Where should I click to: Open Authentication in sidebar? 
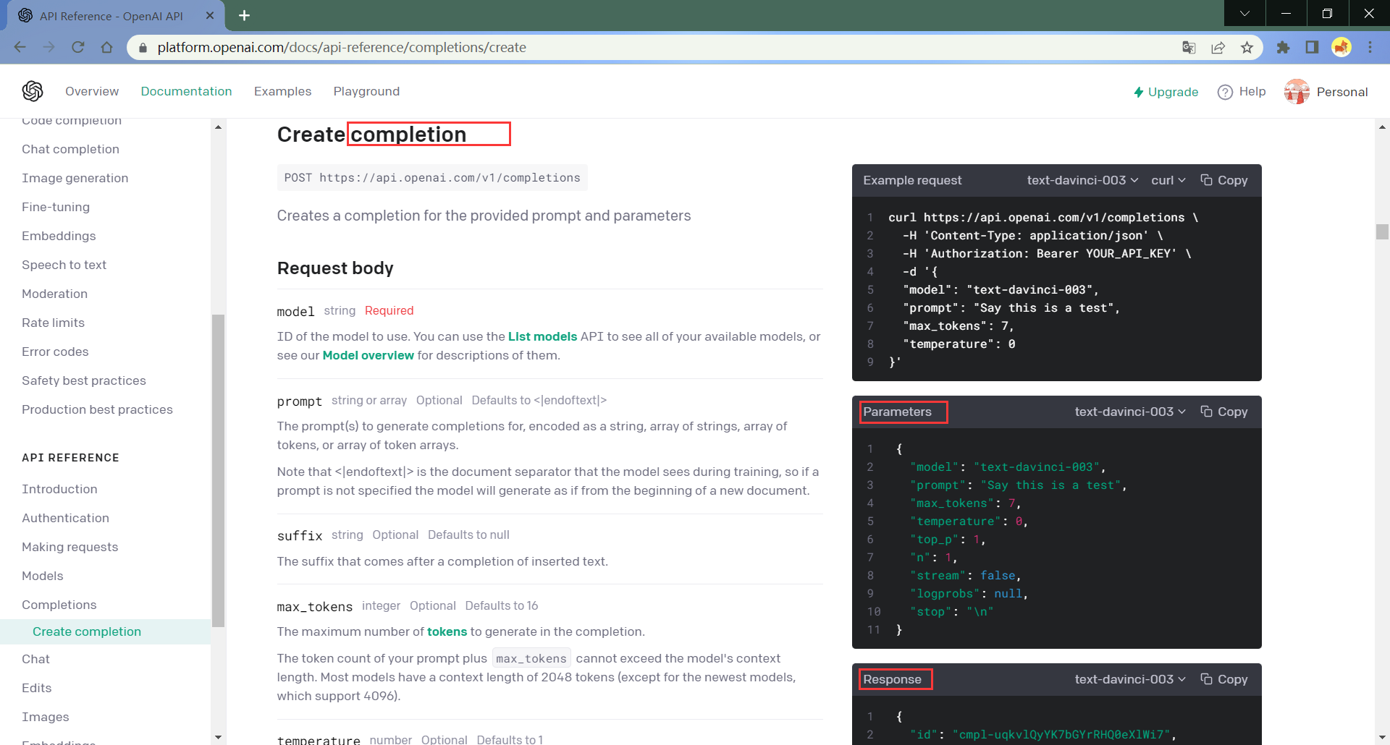click(x=65, y=518)
